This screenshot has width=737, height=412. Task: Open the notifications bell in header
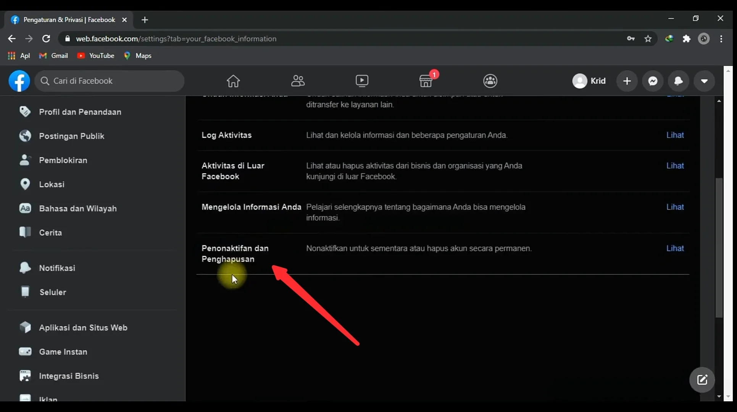pyautogui.click(x=679, y=81)
